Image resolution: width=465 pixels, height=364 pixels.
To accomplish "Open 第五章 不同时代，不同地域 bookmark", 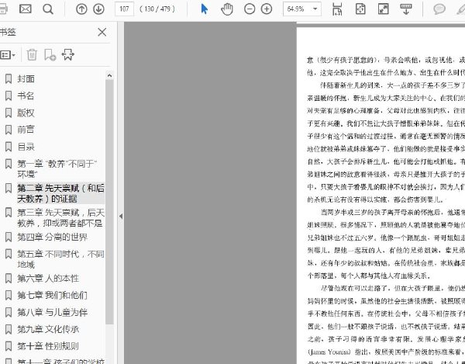I will 60,259.
